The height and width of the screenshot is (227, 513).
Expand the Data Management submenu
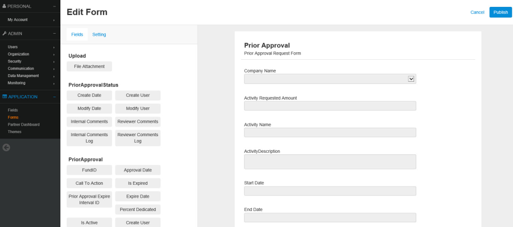54,76
